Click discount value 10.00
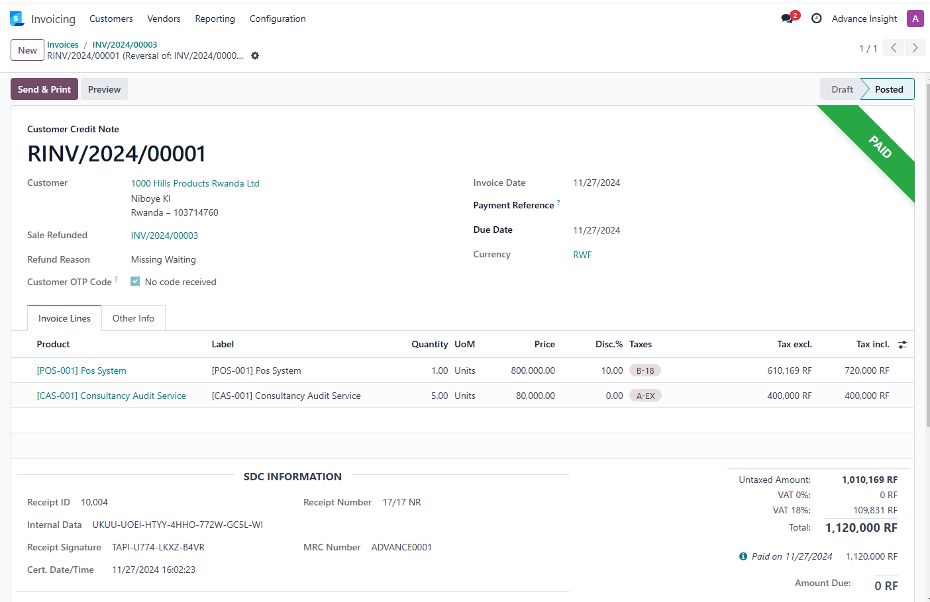Viewport: 930px width, 602px height. 612,370
